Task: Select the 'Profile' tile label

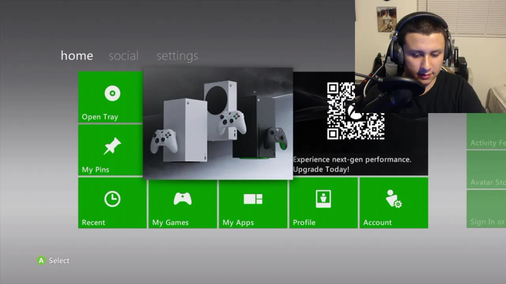Action: (x=304, y=222)
